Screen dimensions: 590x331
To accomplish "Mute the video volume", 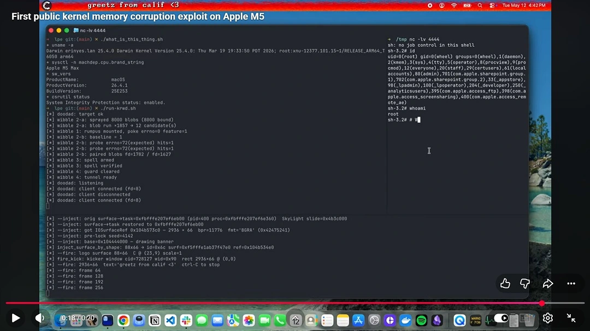I will (x=39, y=318).
